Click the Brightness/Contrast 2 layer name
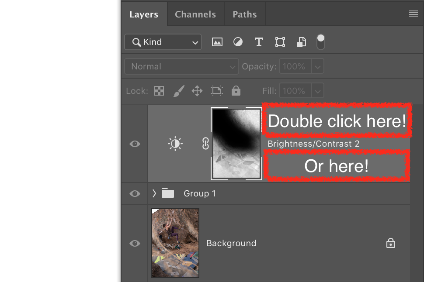 [x=313, y=144]
